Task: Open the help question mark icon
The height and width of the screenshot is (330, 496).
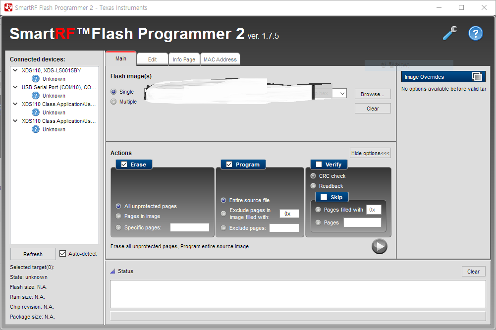Action: (x=476, y=33)
